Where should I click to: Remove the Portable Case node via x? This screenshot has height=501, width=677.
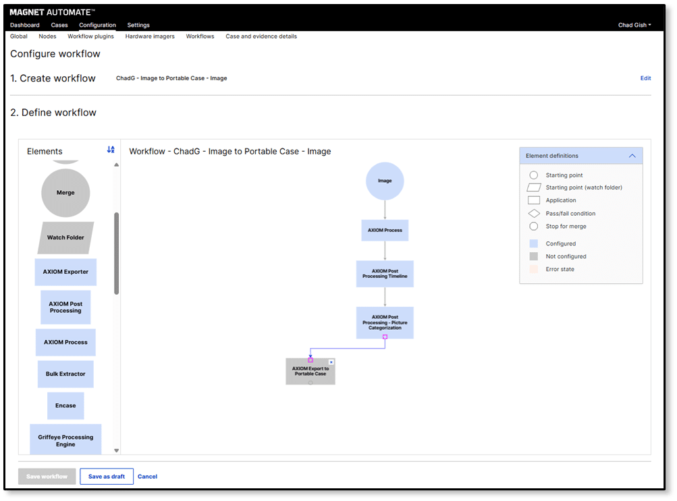[331, 362]
